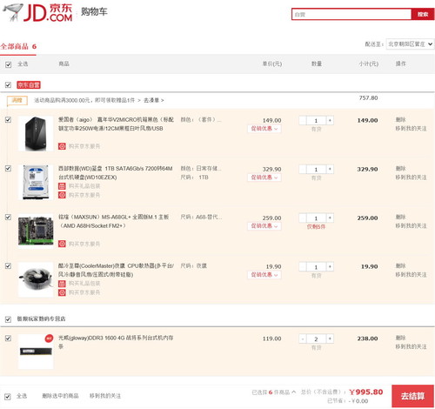Move MAXSUN motherboard to my favorites

(411, 225)
